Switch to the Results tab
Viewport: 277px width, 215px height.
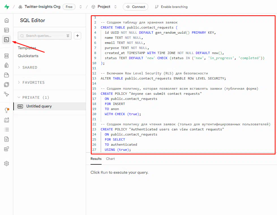96,159
